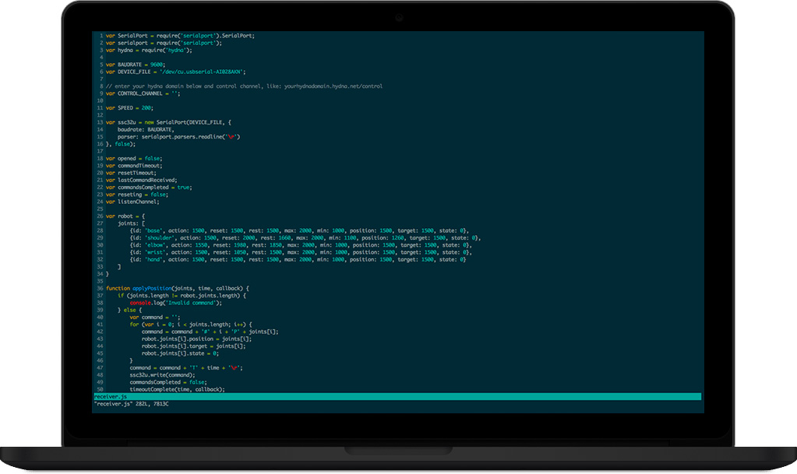Screen dimensions: 797x474
Task: Click the receiver.js status bar filename
Action: coord(110,397)
